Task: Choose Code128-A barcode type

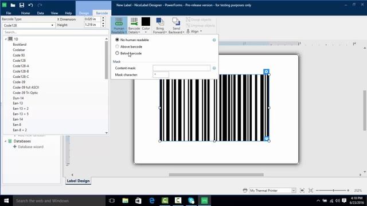Action: [x=21, y=66]
